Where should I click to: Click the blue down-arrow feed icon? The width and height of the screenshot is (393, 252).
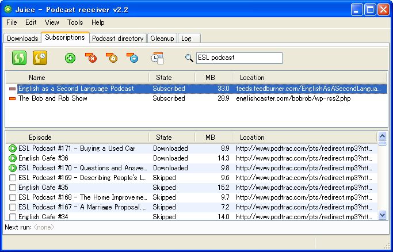pyautogui.click(x=132, y=58)
